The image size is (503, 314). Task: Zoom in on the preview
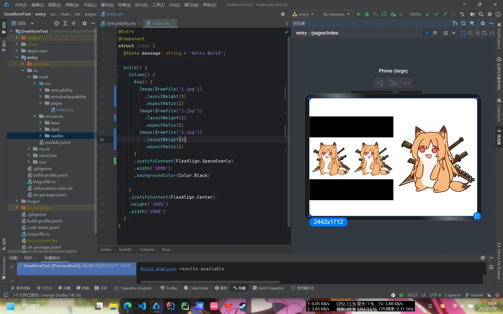[x=477, y=33]
